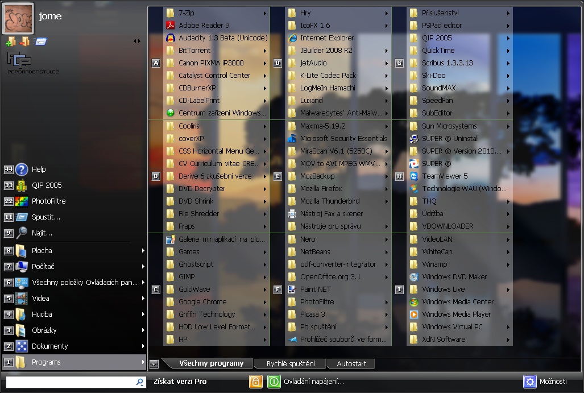Open the VideoLAN program folder
Screen dimensions: 584x393
click(x=459, y=239)
